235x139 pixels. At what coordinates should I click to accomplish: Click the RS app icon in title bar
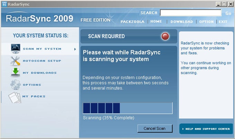pyautogui.click(x=4, y=4)
